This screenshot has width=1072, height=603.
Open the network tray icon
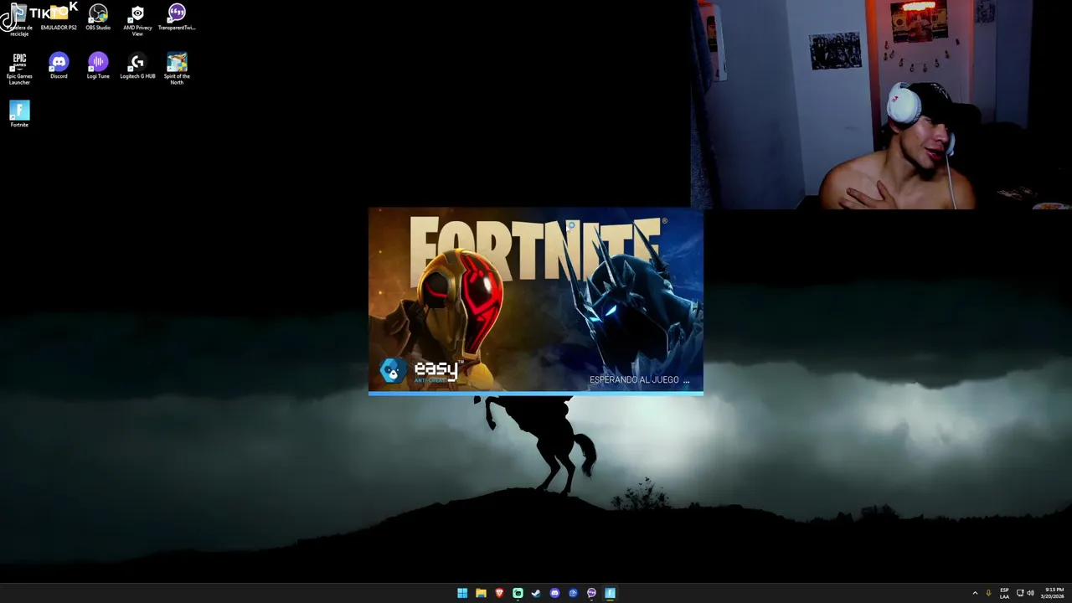coord(1020,593)
